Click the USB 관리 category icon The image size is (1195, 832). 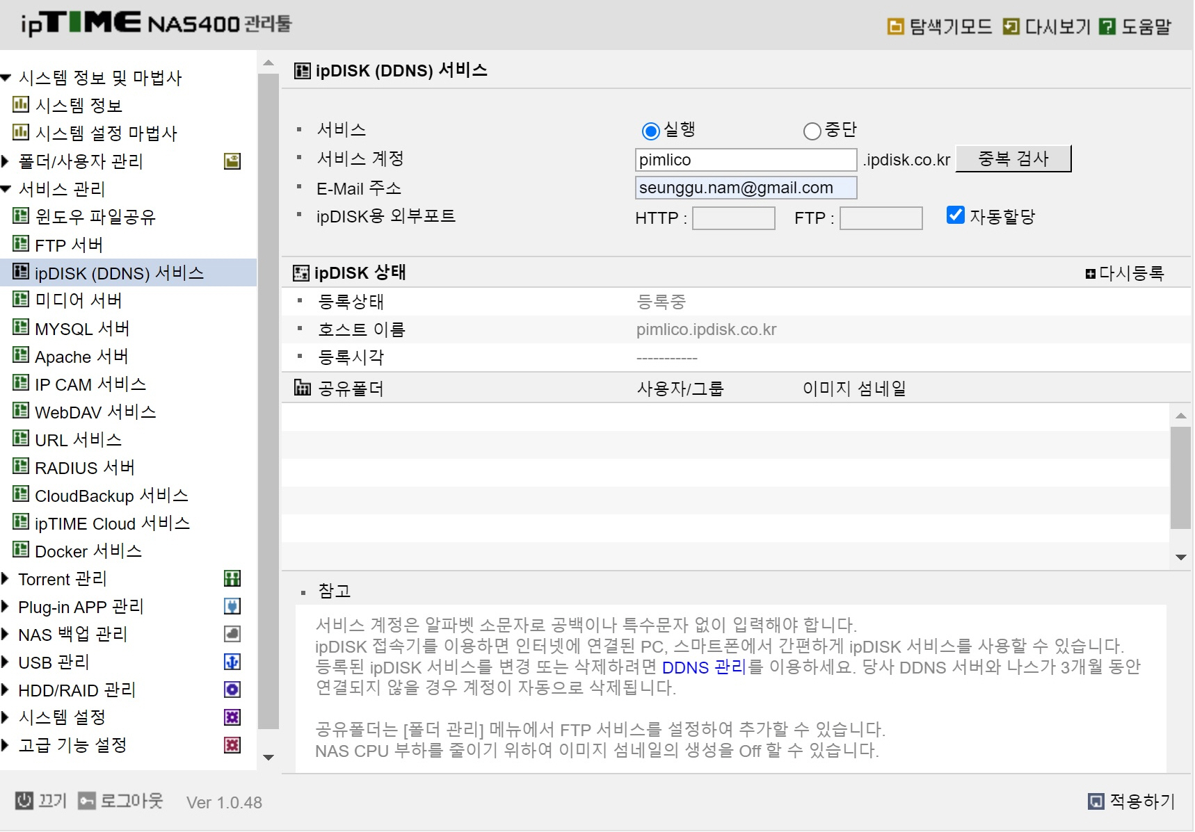click(232, 662)
